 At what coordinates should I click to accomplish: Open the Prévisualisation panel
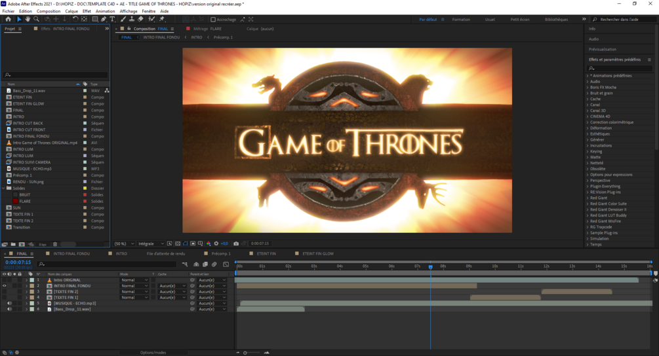tap(602, 50)
